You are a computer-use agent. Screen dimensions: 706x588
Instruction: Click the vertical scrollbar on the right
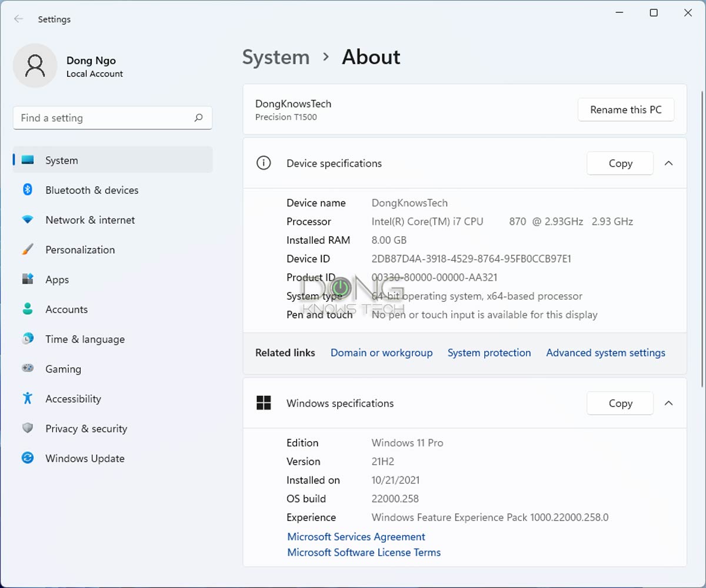pyautogui.click(x=701, y=238)
